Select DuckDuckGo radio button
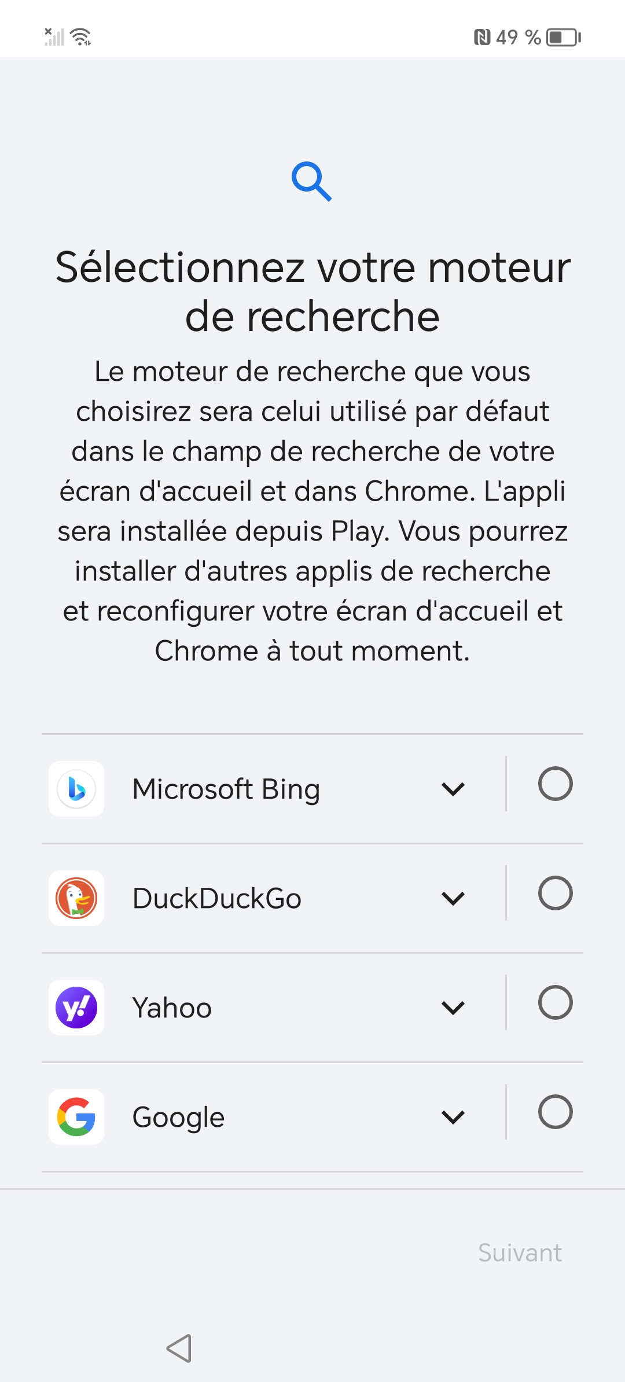 555,893
